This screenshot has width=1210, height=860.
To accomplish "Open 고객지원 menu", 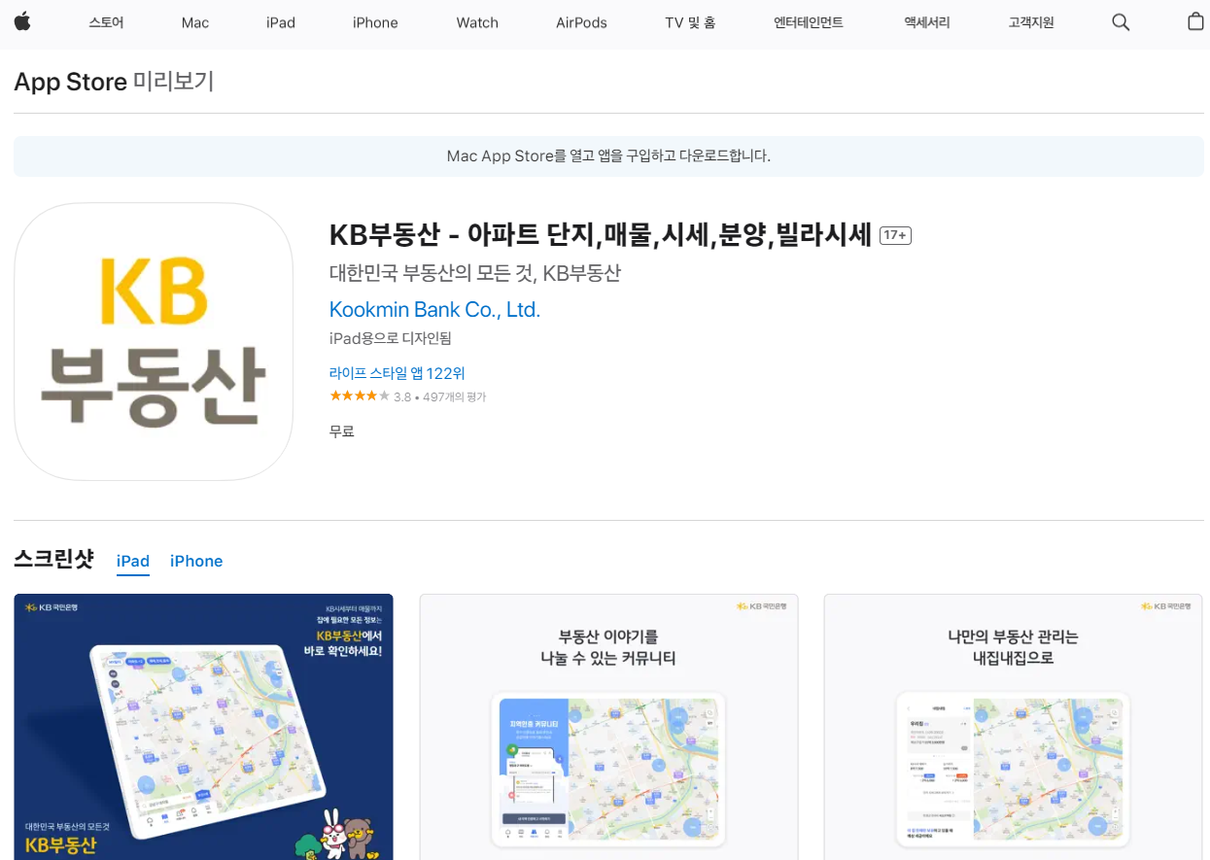I will pyautogui.click(x=1031, y=22).
